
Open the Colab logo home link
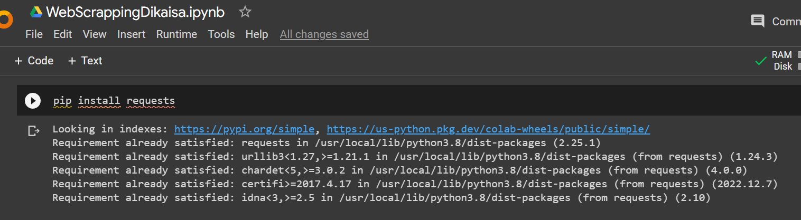tap(5, 21)
